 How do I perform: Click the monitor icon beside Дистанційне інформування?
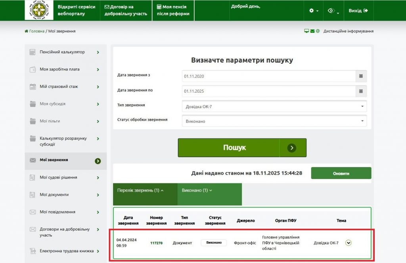[x=306, y=30]
